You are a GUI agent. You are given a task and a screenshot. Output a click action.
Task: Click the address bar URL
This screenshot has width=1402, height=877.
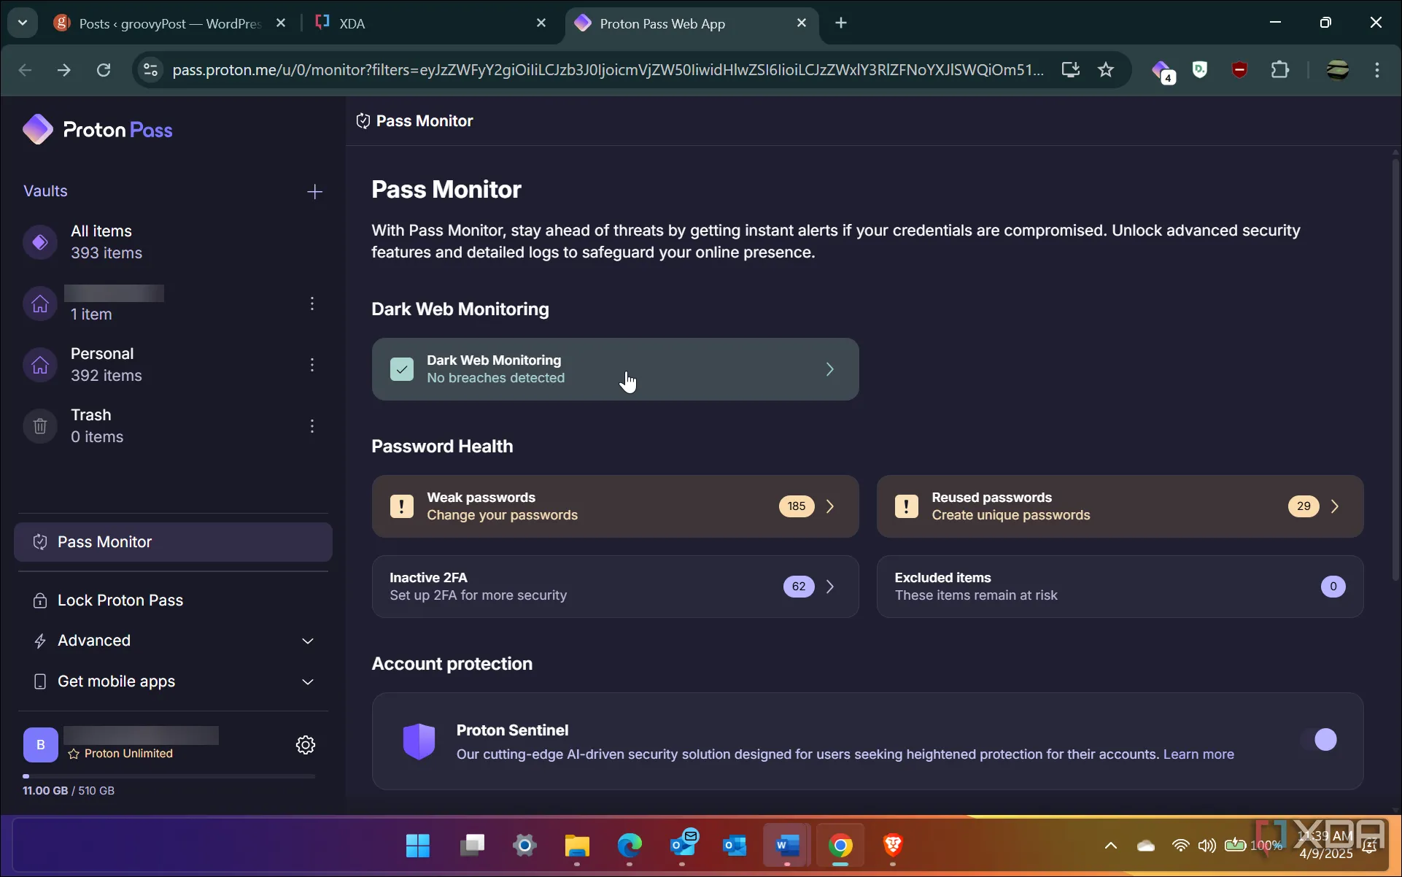608,70
